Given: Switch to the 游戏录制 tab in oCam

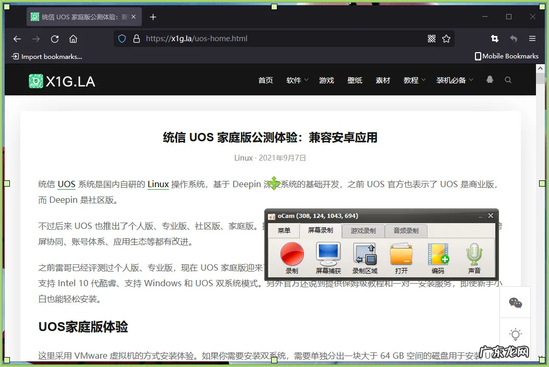Looking at the screenshot, I should coord(364,230).
